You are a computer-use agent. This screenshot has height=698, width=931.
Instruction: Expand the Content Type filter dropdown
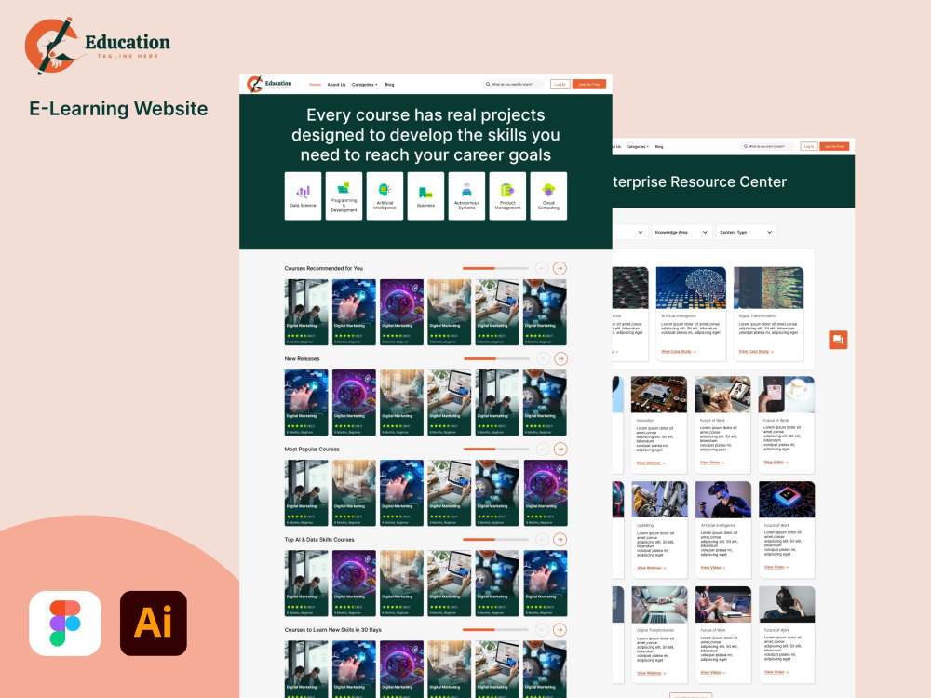[747, 232]
